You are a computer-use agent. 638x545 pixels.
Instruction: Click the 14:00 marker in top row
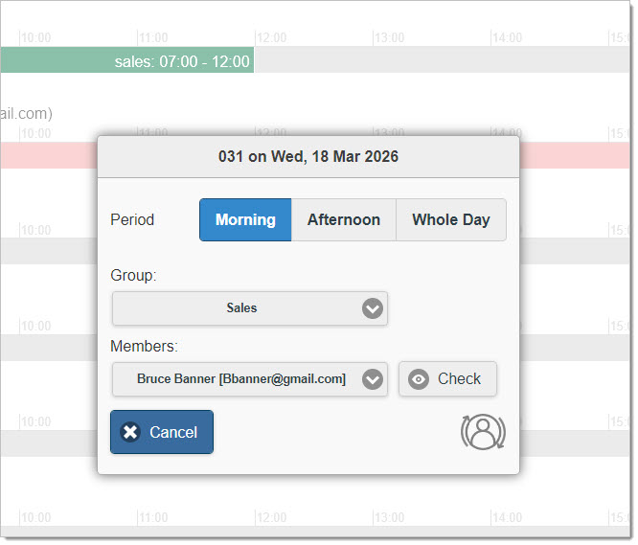tap(507, 37)
